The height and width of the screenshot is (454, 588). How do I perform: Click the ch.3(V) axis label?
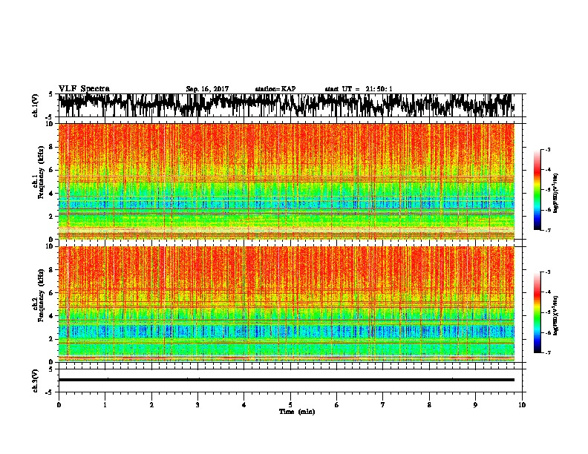(35, 381)
